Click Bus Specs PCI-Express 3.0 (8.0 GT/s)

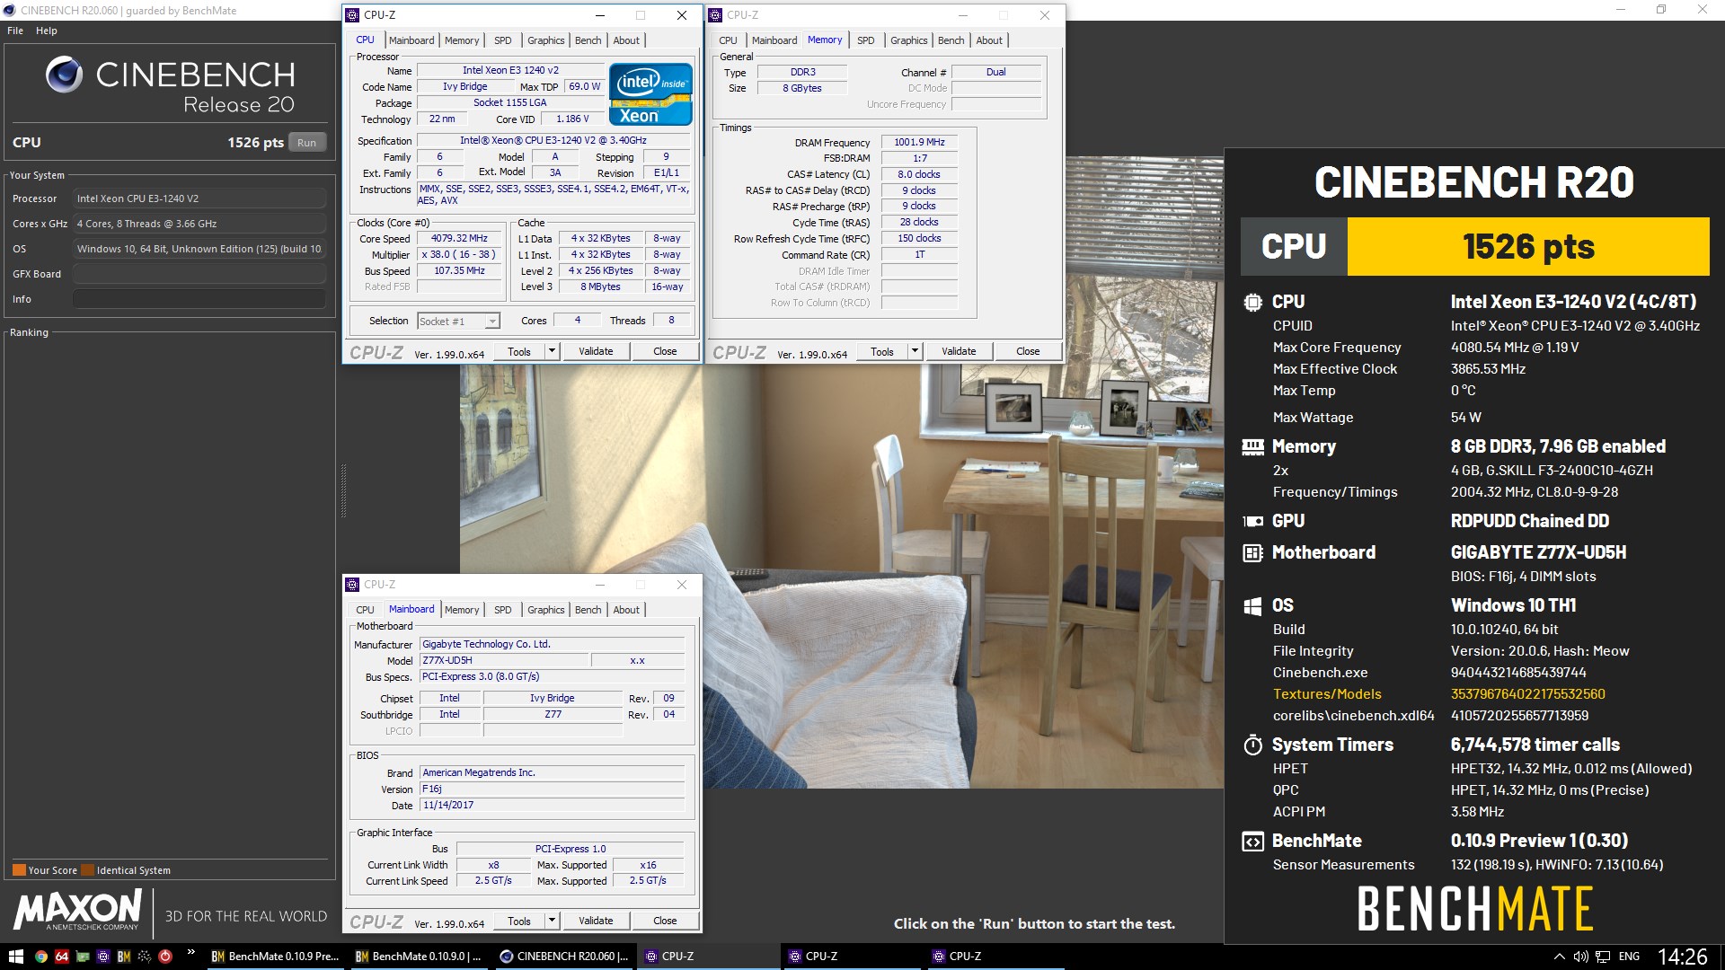[553, 677]
